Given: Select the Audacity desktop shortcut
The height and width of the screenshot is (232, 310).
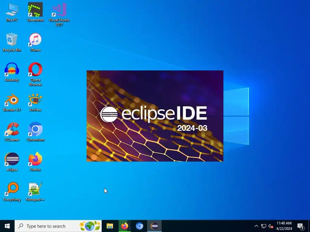Looking at the screenshot, I should point(12,72).
